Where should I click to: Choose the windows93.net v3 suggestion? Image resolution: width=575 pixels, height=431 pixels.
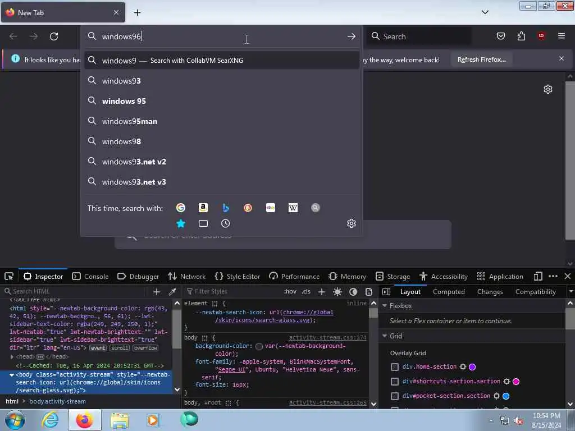[x=221, y=182]
